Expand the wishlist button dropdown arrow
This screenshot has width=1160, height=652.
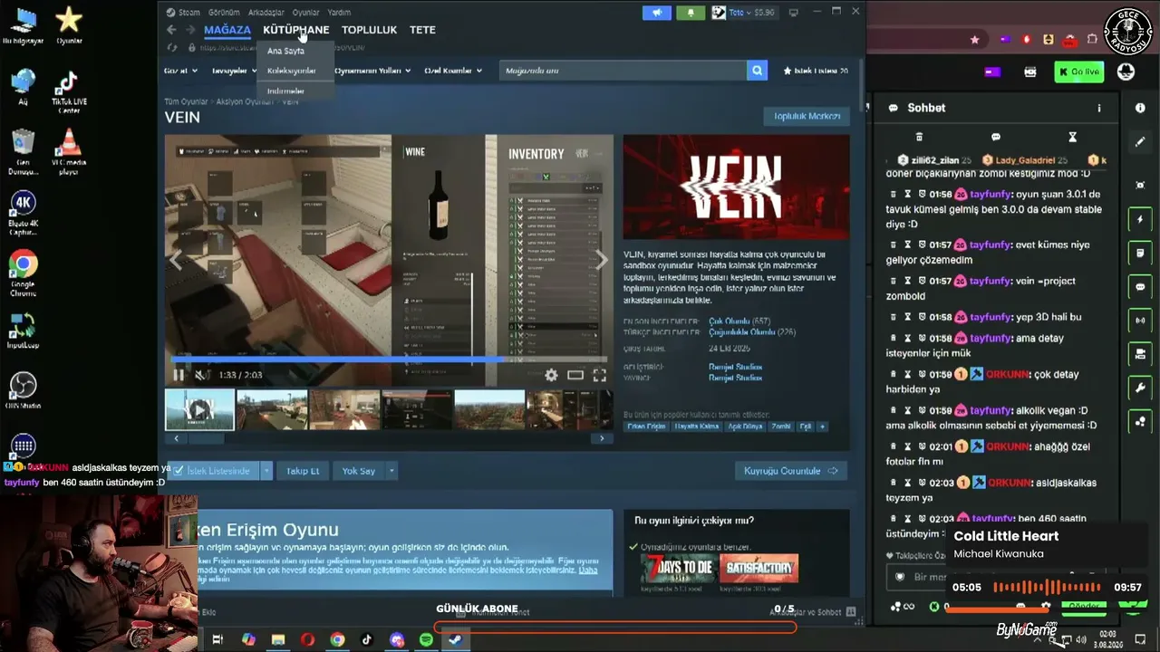(266, 471)
